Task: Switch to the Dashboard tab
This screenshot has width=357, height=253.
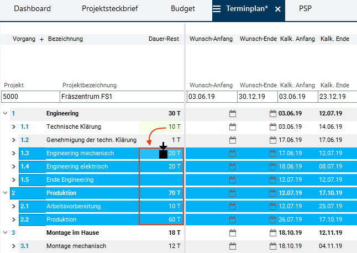Action: pyautogui.click(x=32, y=9)
